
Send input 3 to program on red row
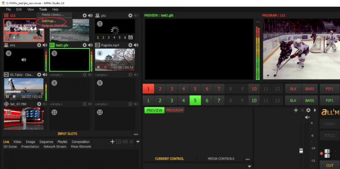[172, 89]
